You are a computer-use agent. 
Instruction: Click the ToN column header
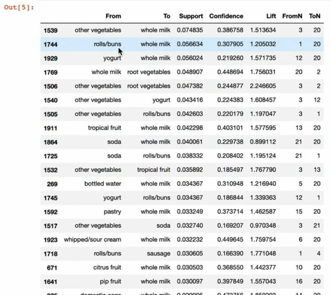316,16
